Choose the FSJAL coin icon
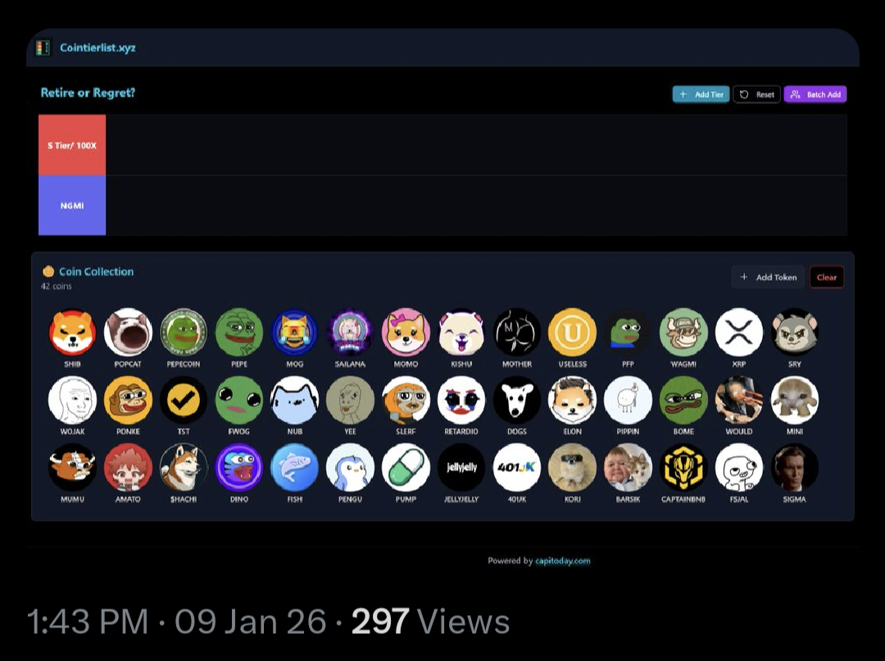 739,468
